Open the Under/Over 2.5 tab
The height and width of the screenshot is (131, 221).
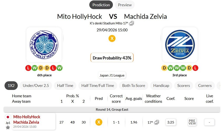[x=36, y=85]
